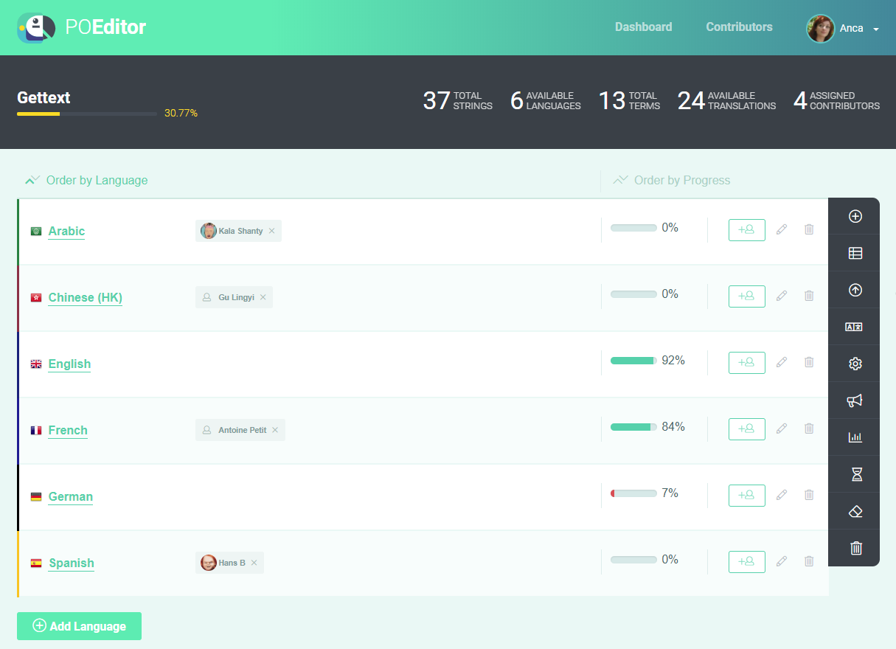Screen dimensions: 896x649
Task: Click the Gu Lingyi contributor name
Action: point(236,297)
